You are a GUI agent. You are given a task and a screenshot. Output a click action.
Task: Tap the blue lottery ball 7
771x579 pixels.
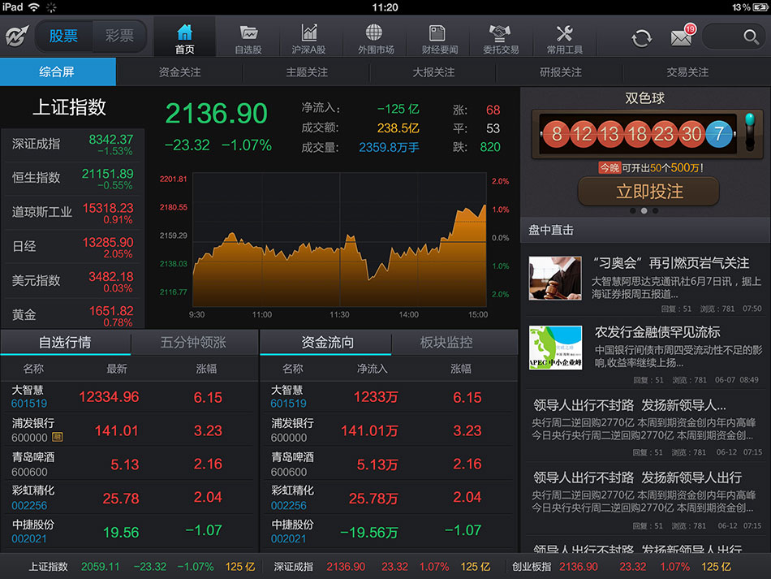(719, 133)
